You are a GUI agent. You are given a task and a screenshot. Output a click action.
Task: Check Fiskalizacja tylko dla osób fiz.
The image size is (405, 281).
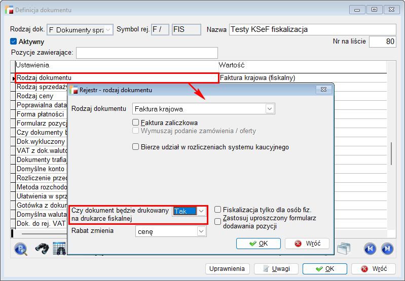(x=218, y=210)
